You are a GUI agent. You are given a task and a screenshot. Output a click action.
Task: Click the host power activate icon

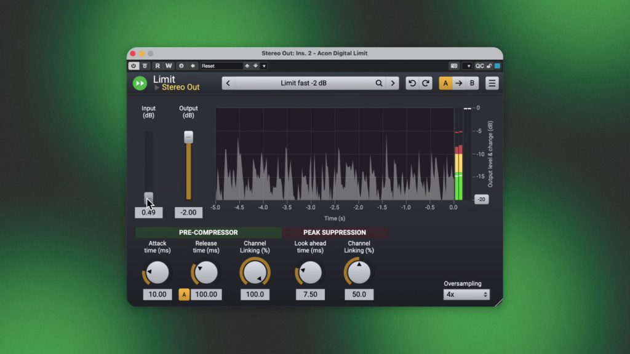click(134, 66)
